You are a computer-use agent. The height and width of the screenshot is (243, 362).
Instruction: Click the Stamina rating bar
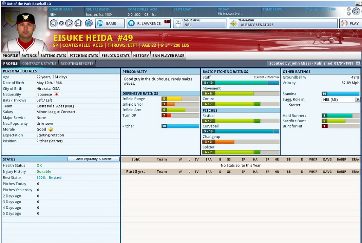coord(340,94)
